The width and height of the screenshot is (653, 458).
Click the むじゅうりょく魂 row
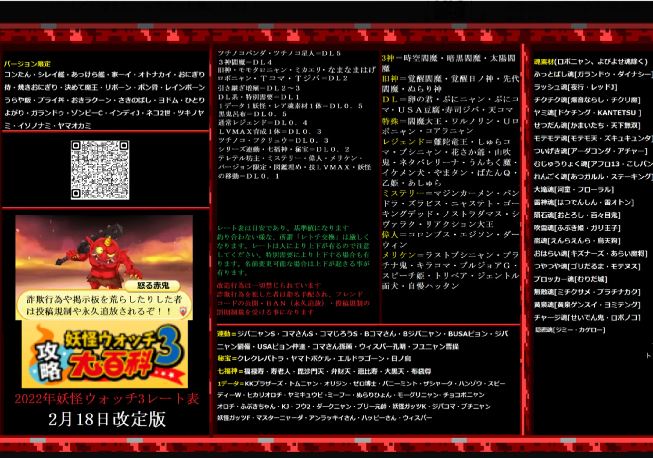[593, 164]
